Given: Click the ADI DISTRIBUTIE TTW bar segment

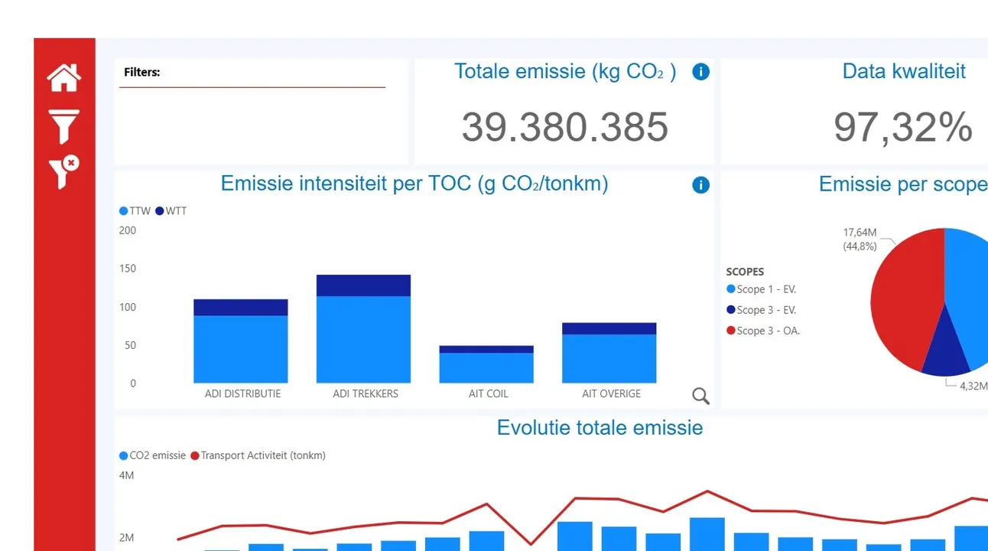Looking at the screenshot, I should click(241, 349).
